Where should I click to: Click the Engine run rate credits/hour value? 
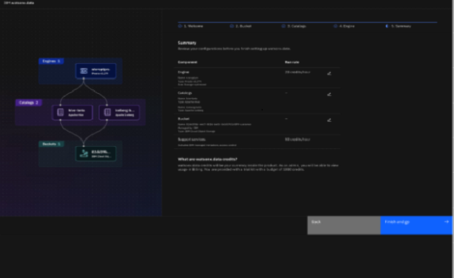297,72
